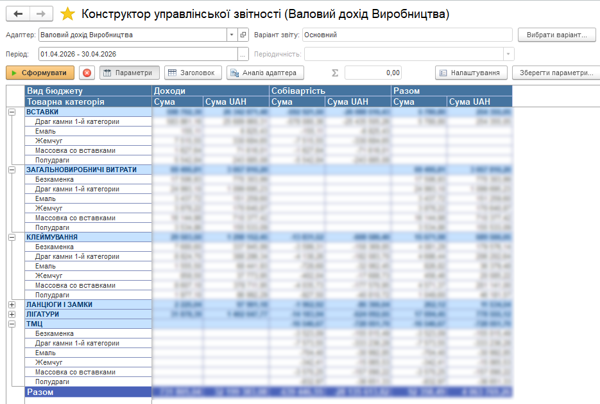Click the Доходи column group header
Image resolution: width=600 pixels, height=404 pixels.
210,91
